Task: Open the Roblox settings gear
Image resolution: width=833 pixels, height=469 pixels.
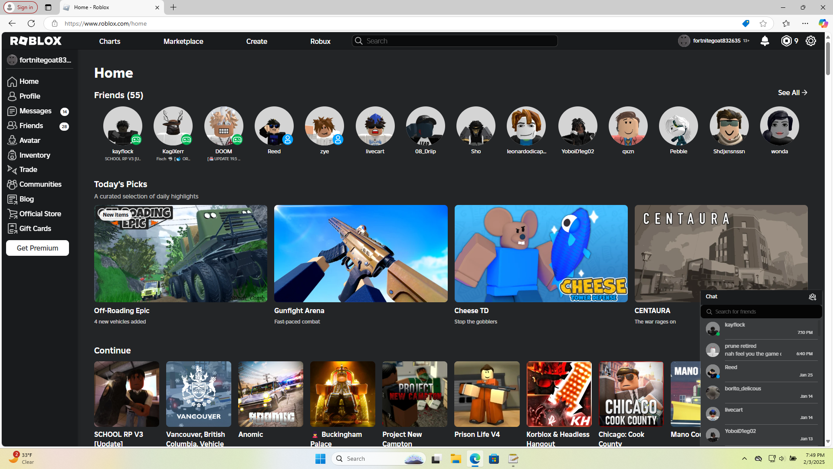Action: [811, 41]
